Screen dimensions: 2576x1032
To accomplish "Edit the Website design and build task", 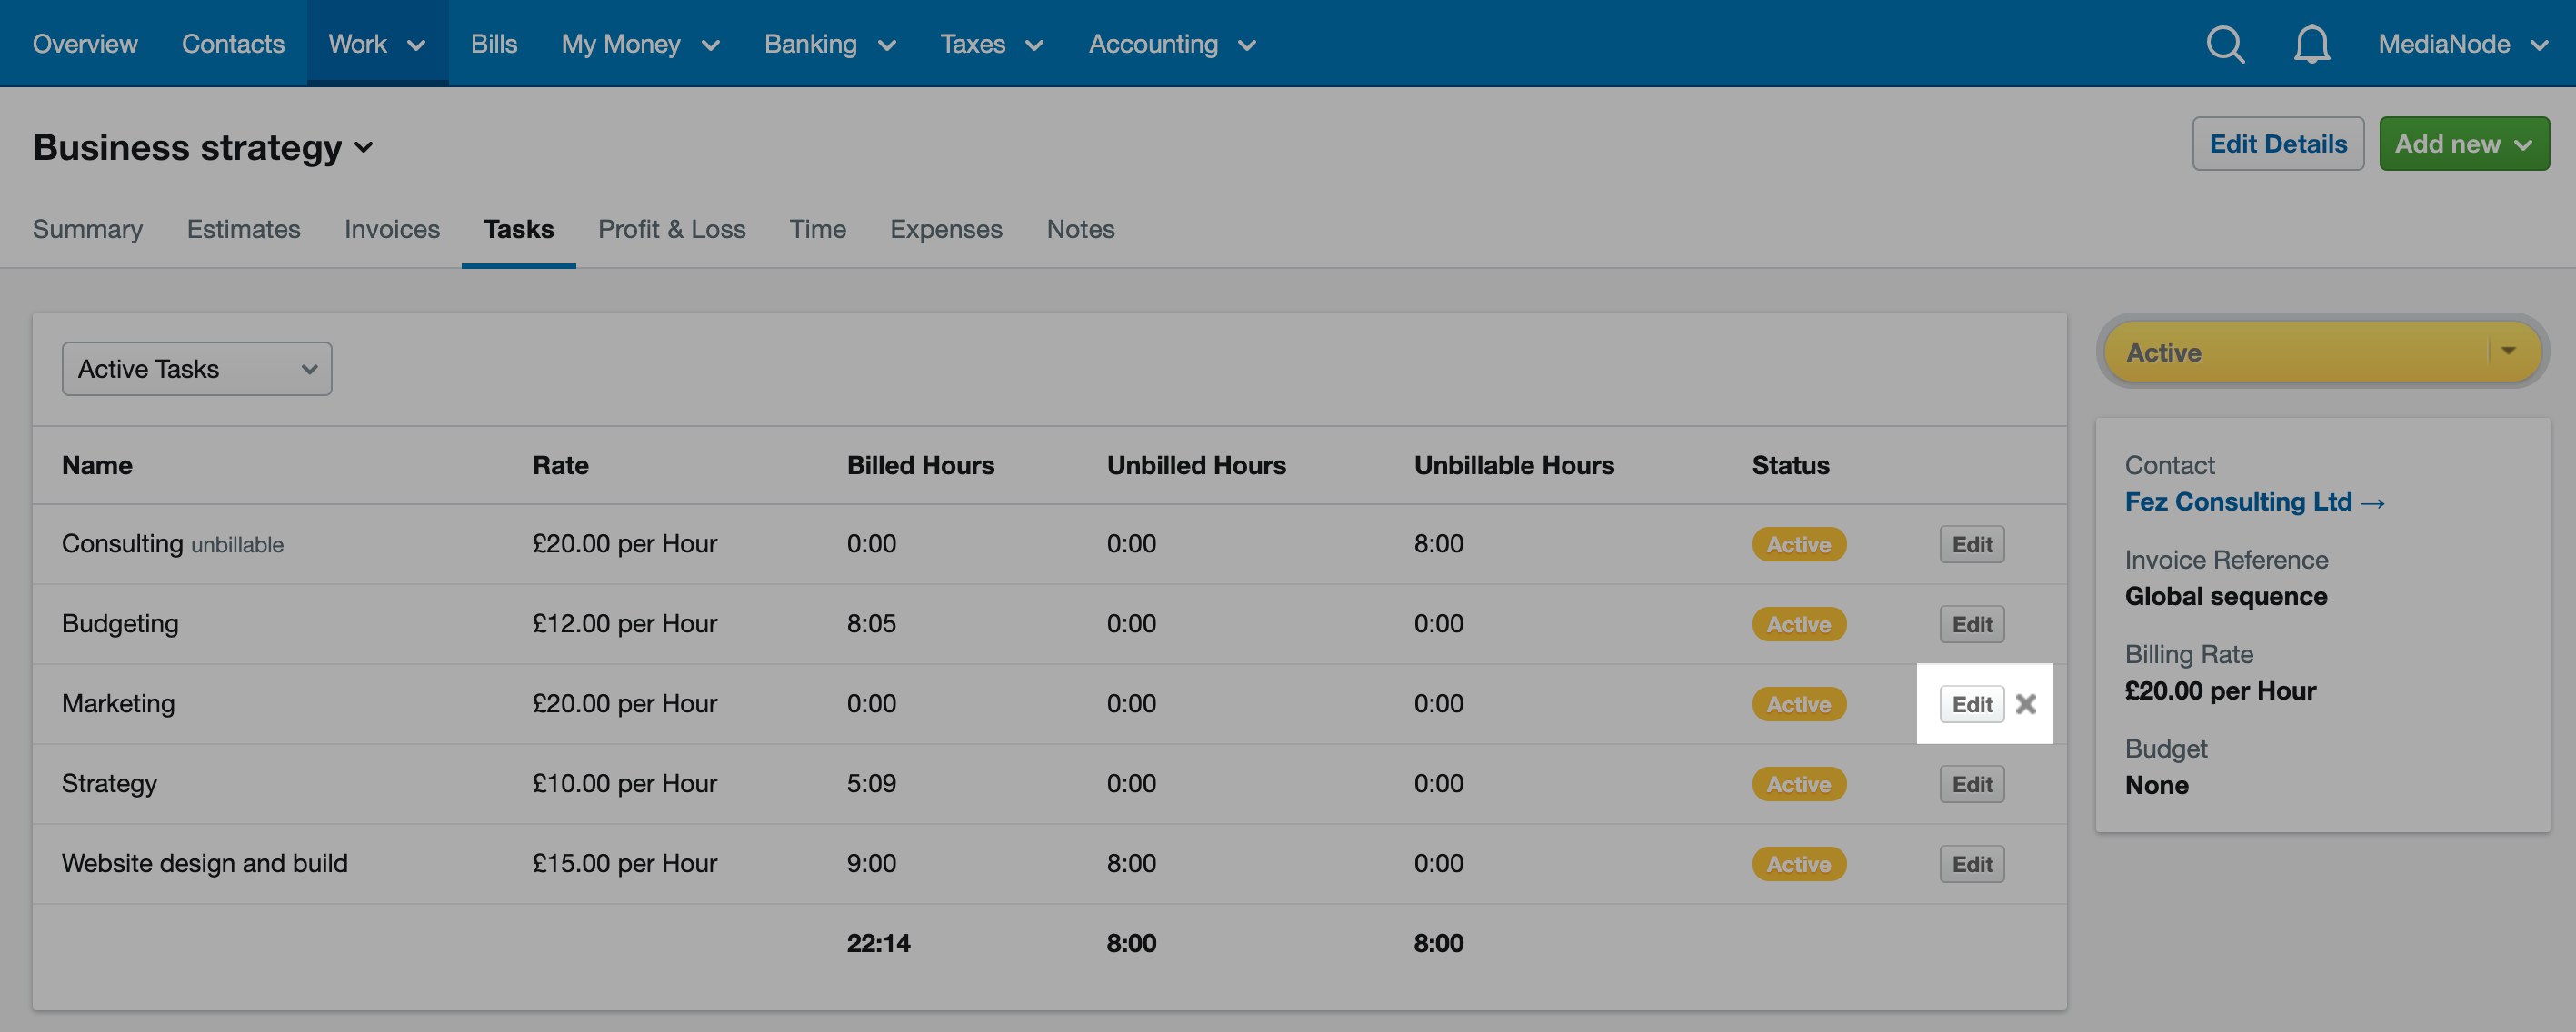I will [1972, 864].
